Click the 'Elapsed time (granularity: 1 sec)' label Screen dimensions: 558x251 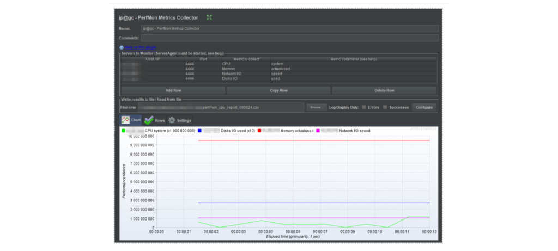point(293,236)
